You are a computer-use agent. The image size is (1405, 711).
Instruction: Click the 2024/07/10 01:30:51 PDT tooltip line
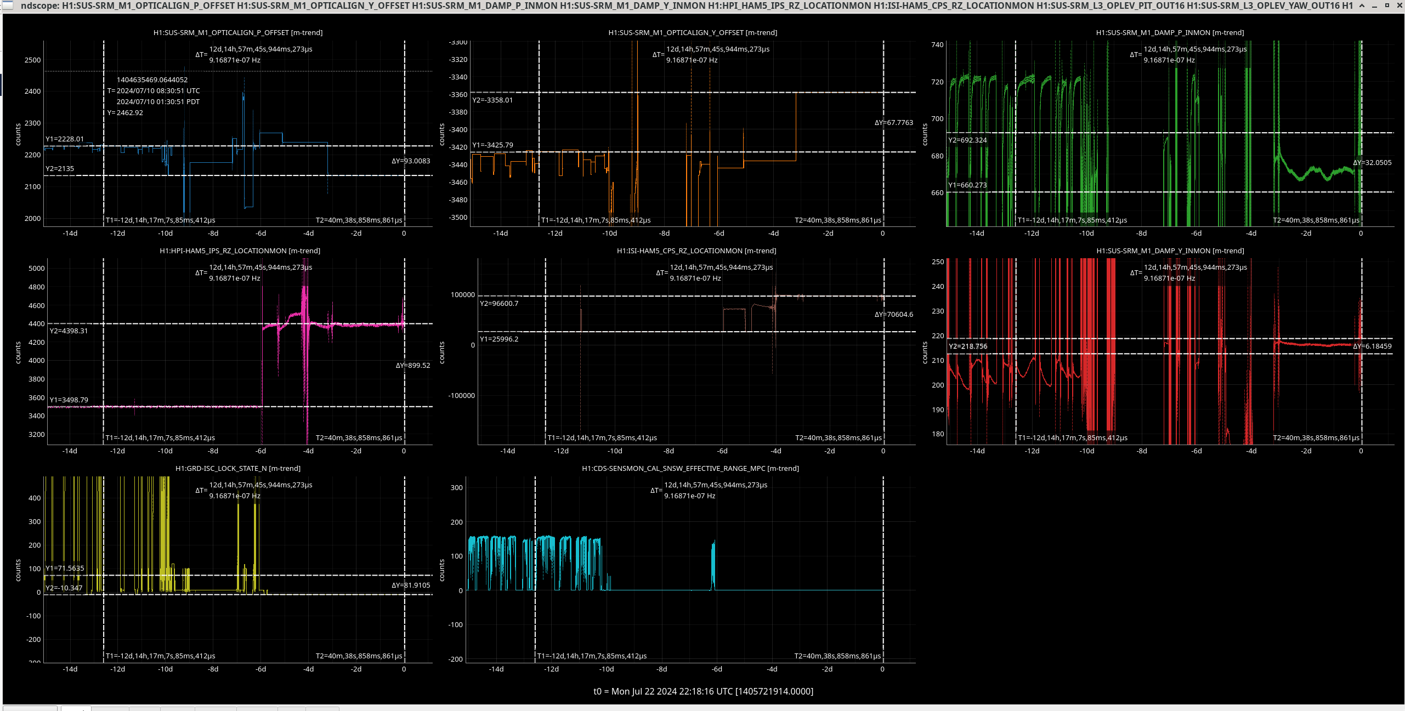click(x=158, y=102)
